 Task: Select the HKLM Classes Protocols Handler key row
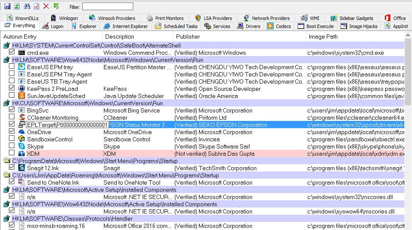(203, 219)
